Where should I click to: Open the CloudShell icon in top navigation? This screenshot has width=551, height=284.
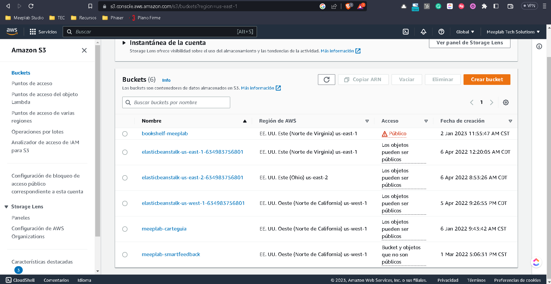click(405, 32)
